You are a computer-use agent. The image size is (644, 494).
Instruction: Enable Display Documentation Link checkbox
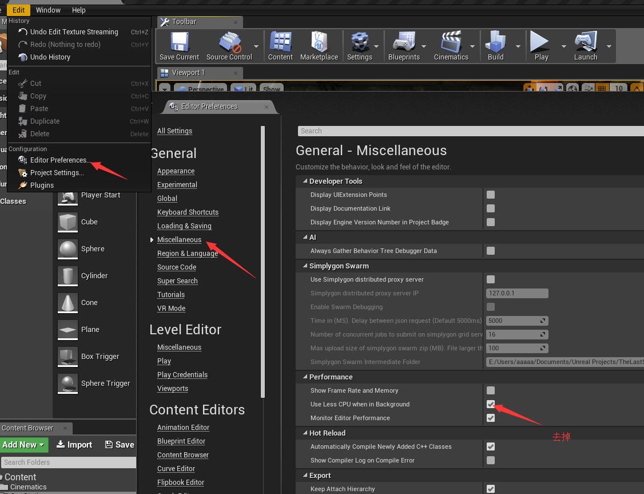[x=490, y=208]
